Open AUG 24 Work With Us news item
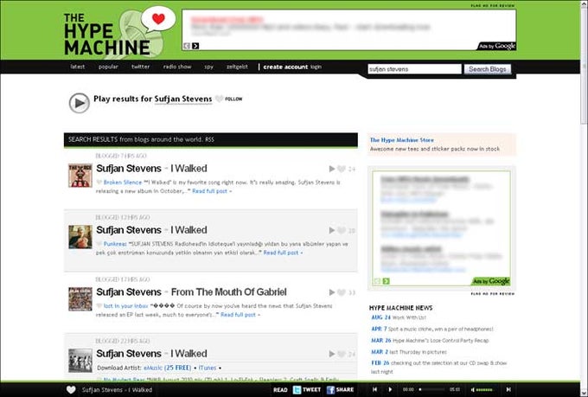The image size is (588, 397). pos(399,317)
